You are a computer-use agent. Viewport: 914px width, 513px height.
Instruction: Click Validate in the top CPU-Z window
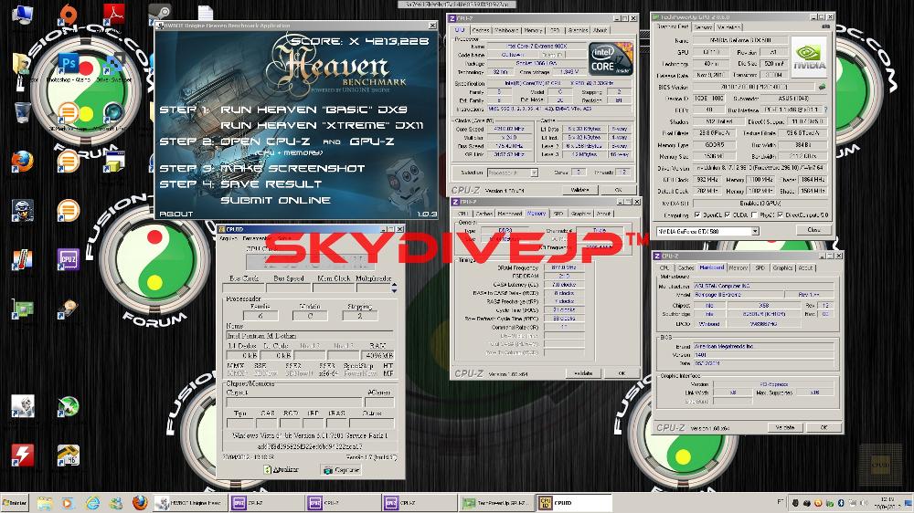579,190
